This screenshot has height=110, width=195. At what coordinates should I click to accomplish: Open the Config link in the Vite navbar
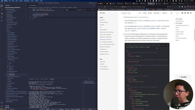pyautogui.click(x=145, y=13)
